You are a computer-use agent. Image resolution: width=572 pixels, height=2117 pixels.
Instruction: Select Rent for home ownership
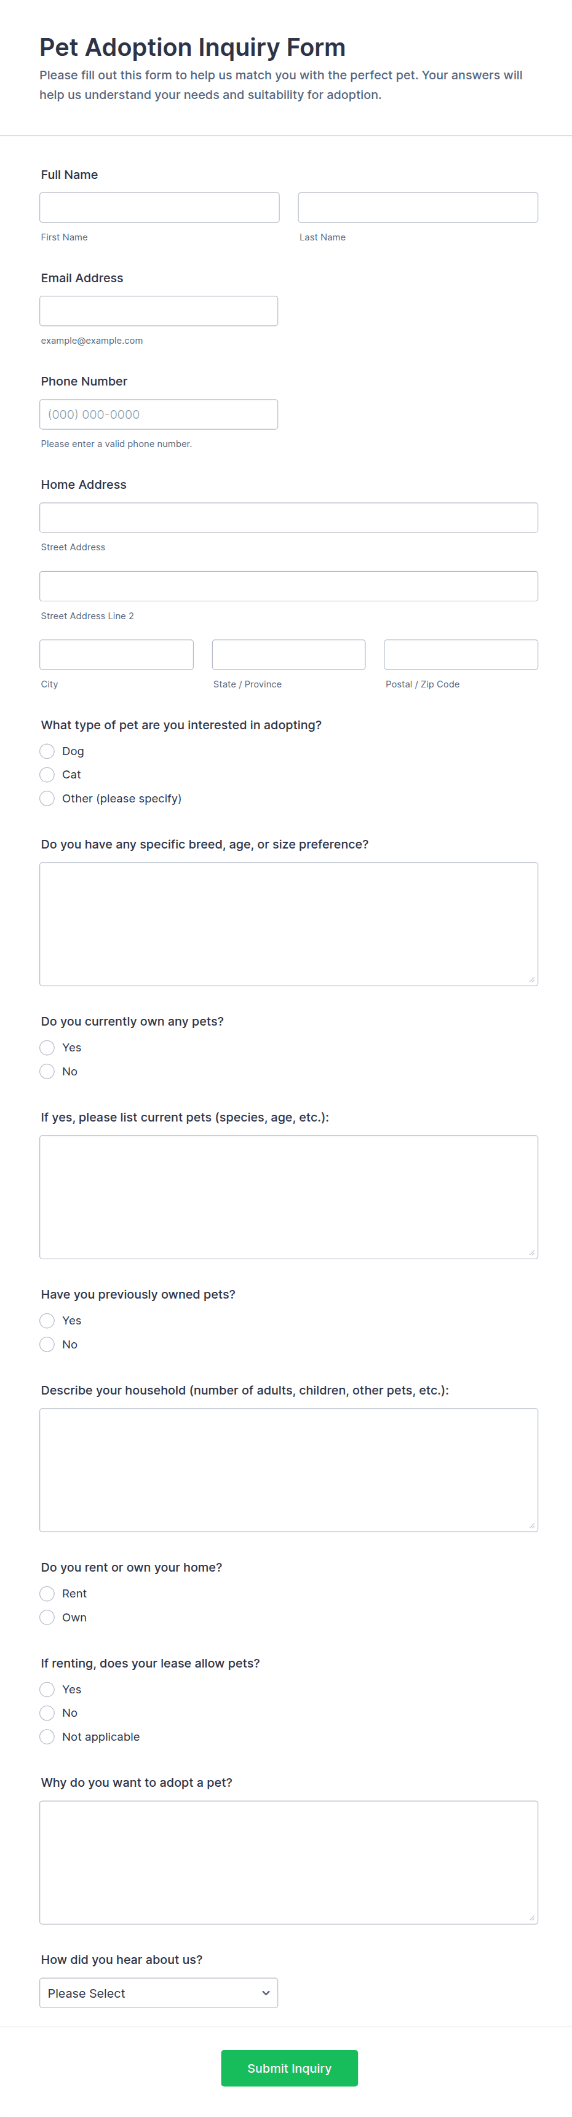coord(48,1594)
